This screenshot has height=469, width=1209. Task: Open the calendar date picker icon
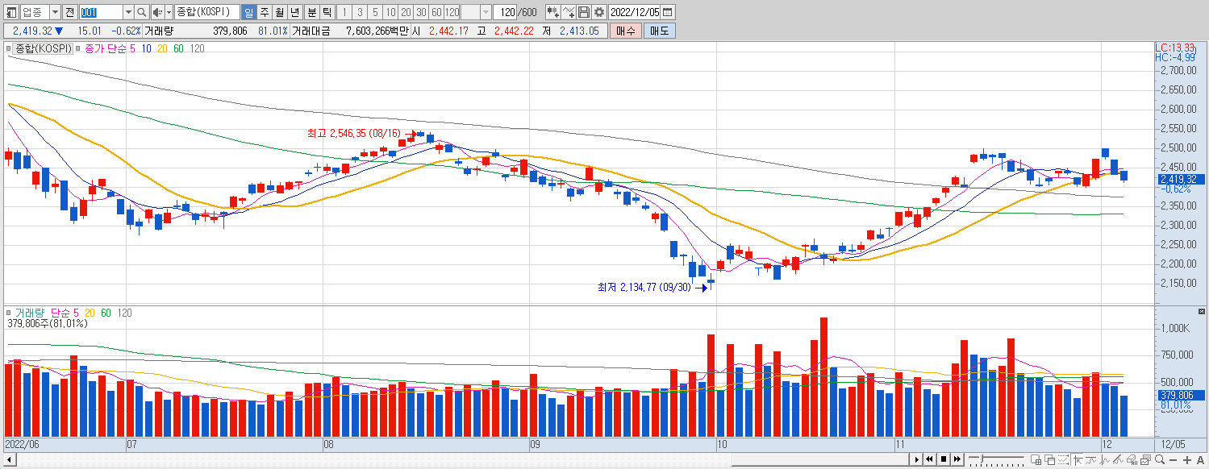tap(668, 12)
